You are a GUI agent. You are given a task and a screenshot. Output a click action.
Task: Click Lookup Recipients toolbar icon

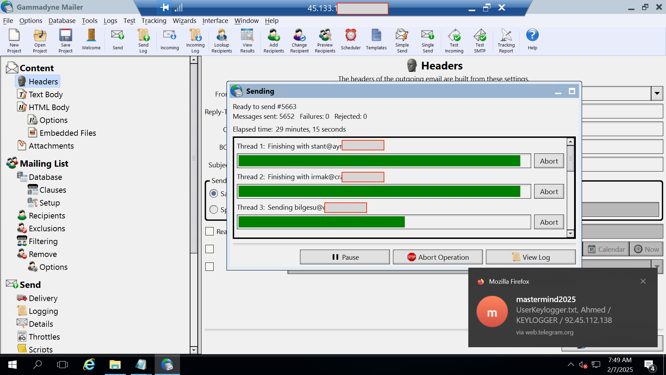(x=222, y=36)
